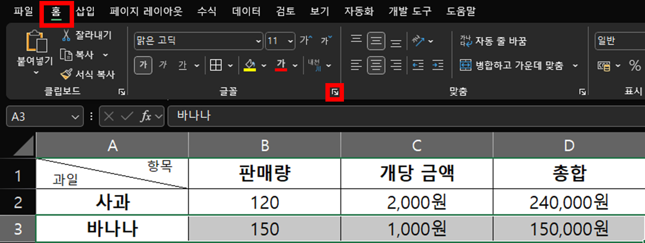
Task: Select cell containing 240,000원
Action: click(x=569, y=202)
